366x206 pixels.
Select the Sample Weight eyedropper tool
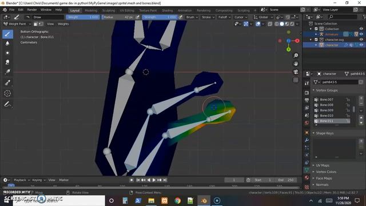pos(7,82)
